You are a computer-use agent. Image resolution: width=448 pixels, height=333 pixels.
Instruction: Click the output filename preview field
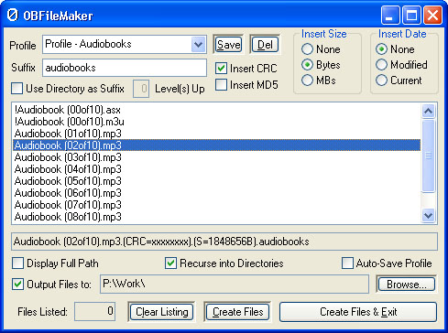point(224,242)
